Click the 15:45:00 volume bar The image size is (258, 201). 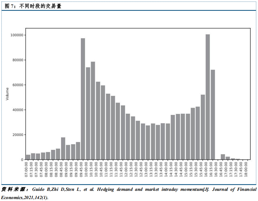203,127
